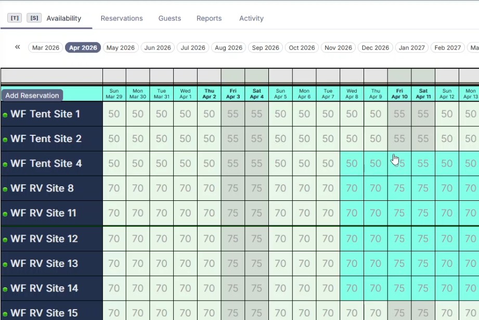This screenshot has width=479, height=320.
Task: Click Fri Apr 3 date column header
Action: [233, 94]
